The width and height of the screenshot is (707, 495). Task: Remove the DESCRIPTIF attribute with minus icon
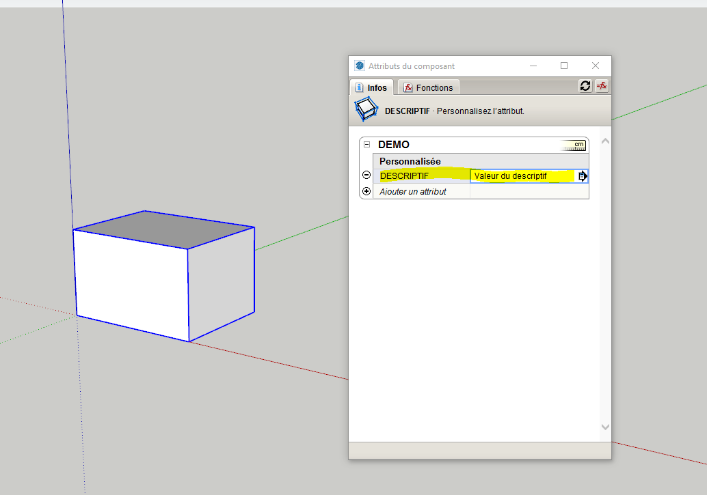click(366, 175)
